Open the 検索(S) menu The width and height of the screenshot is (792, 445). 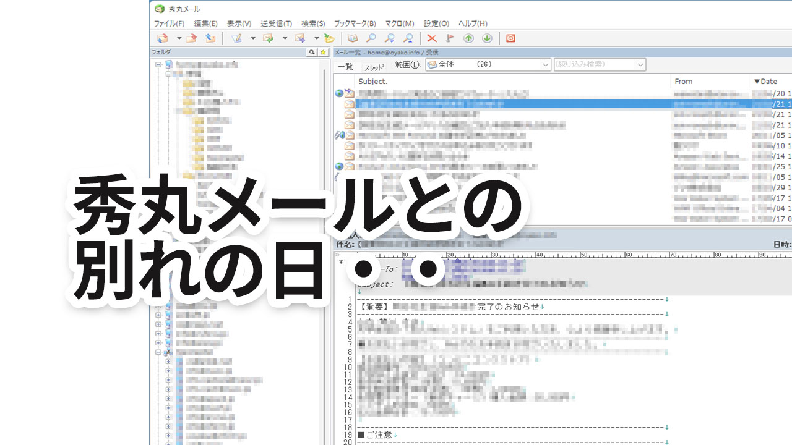point(313,23)
